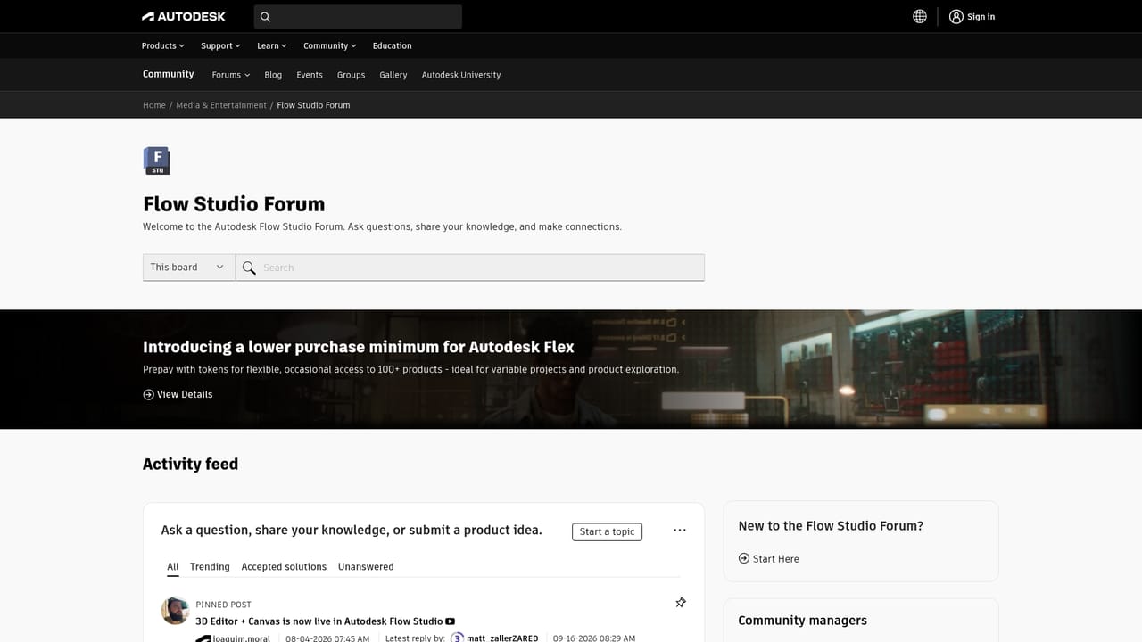
Task: Open the language globe icon
Action: point(920,16)
